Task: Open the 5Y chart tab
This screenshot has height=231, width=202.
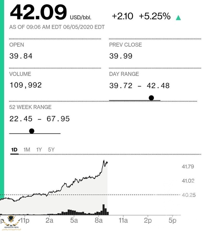Action: [x=51, y=149]
